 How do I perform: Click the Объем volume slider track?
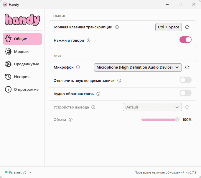[x=160, y=120]
